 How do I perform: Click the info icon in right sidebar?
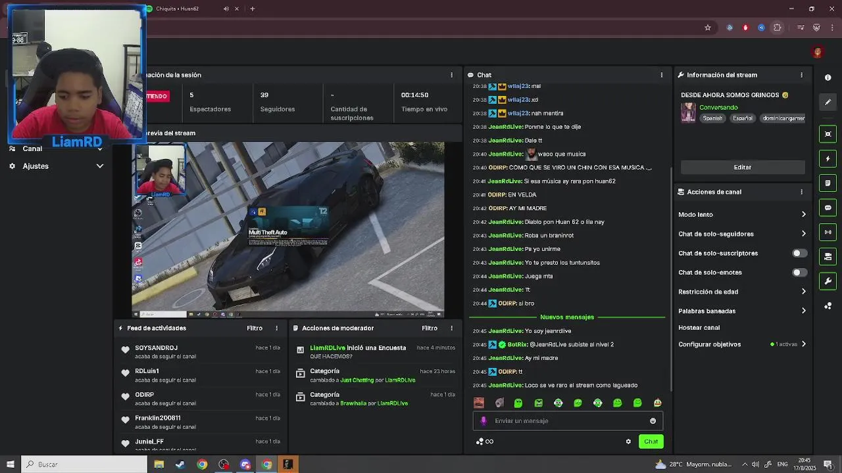click(828, 78)
